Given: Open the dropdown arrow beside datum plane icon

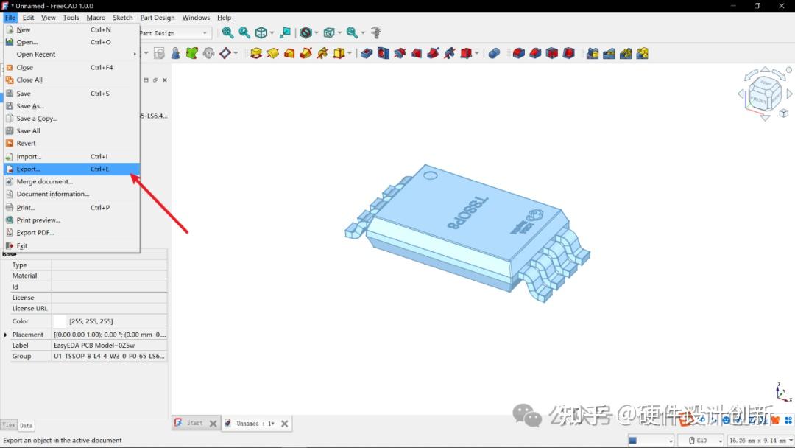Looking at the screenshot, I should [236, 53].
